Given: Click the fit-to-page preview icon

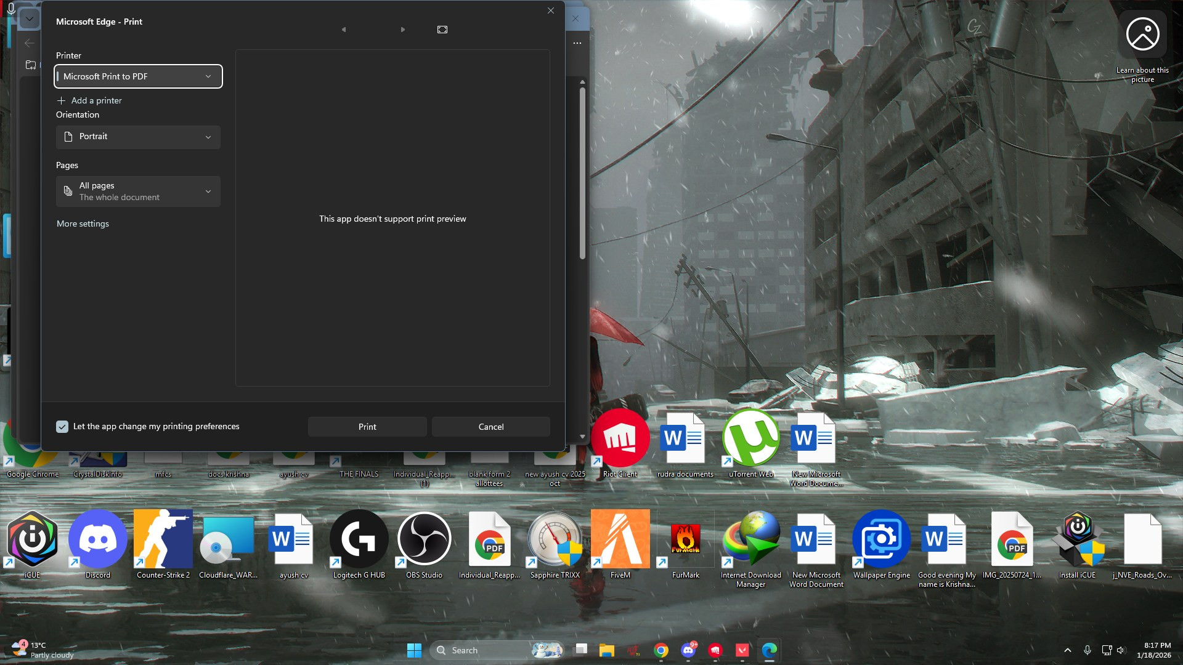Looking at the screenshot, I should point(442,30).
